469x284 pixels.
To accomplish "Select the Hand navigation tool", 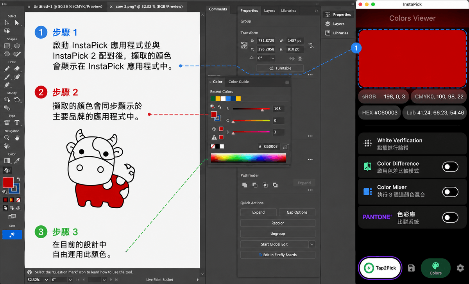I will 17,138.
